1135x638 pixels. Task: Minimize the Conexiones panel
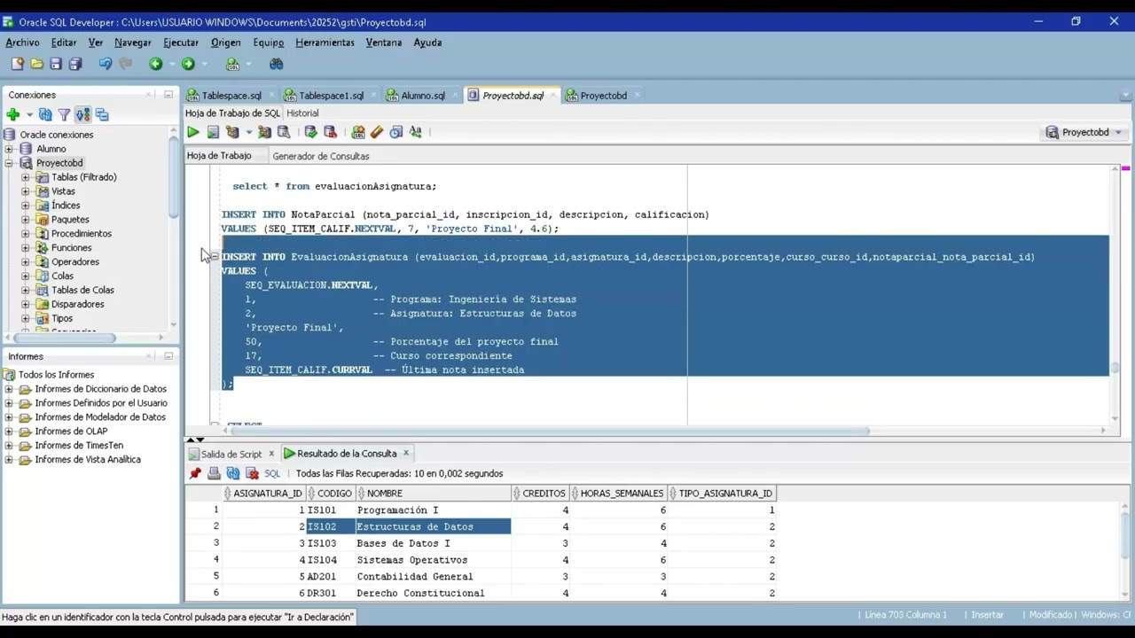pos(168,95)
